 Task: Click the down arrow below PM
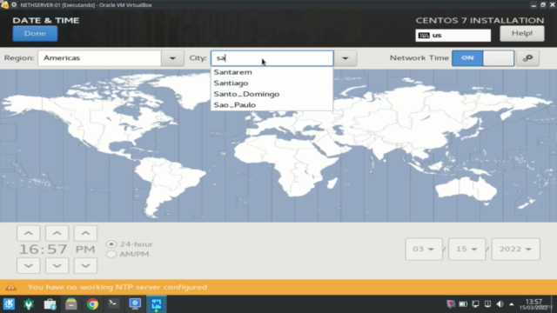tap(85, 265)
